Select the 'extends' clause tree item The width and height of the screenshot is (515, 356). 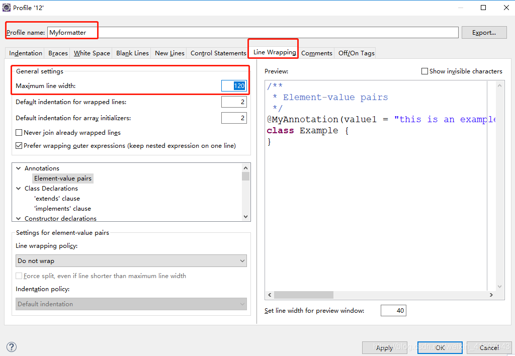tap(57, 198)
